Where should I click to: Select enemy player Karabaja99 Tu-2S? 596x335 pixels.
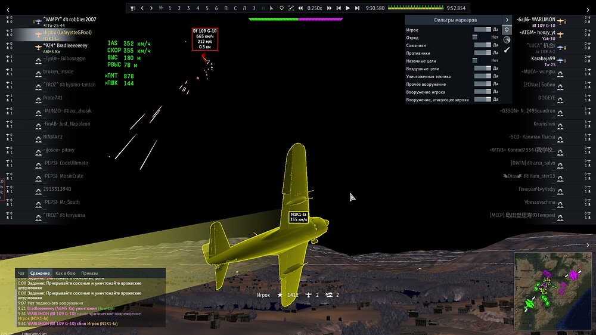click(543, 61)
